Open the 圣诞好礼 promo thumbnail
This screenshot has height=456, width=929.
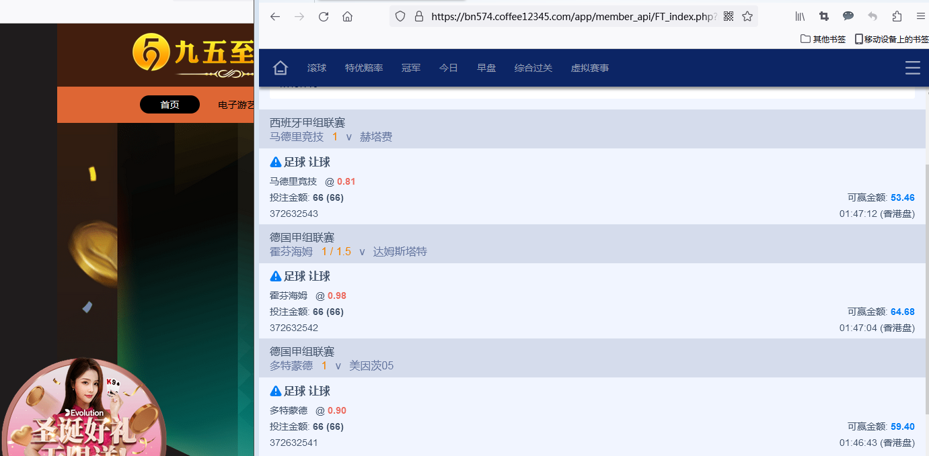[83, 407]
